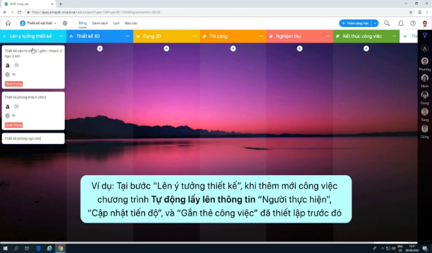Add a task to Thiết kế 3D column
Viewport: 432px width, 253px height.
100,49
